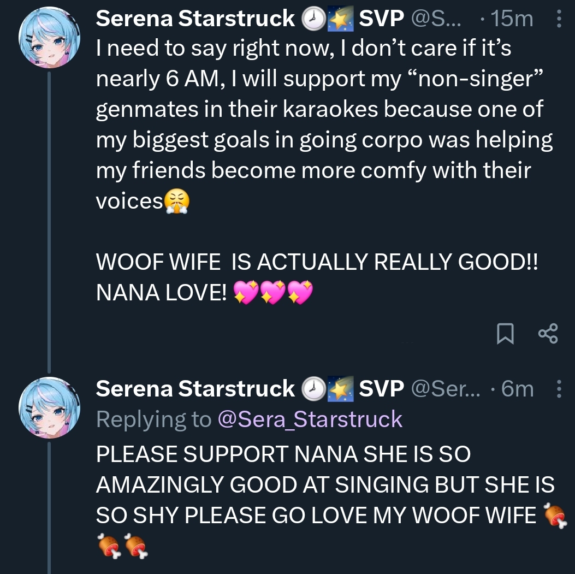
Task: Open the @Sera_Starstruck mention link
Action: pyautogui.click(x=310, y=419)
